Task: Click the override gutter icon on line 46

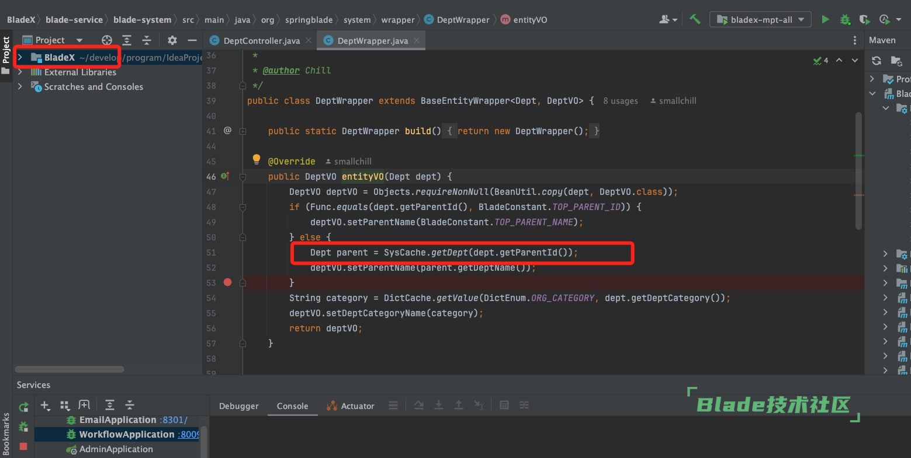Action: [x=225, y=176]
